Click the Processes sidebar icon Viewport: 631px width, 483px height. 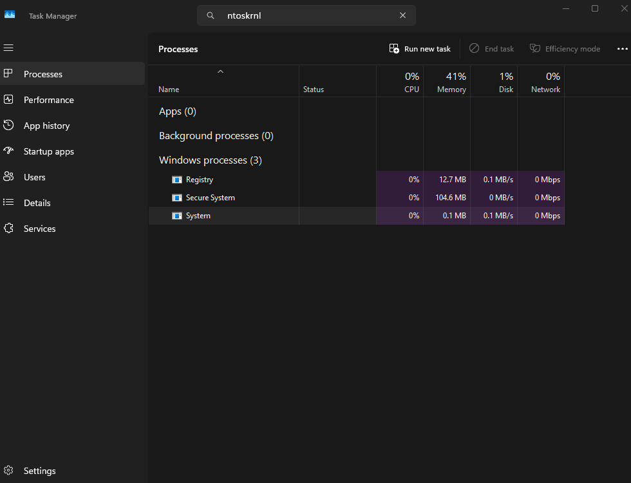[8, 74]
